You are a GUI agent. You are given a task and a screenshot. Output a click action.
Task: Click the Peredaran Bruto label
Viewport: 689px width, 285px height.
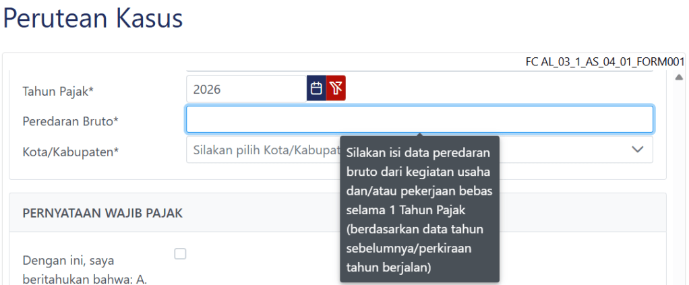click(x=70, y=121)
